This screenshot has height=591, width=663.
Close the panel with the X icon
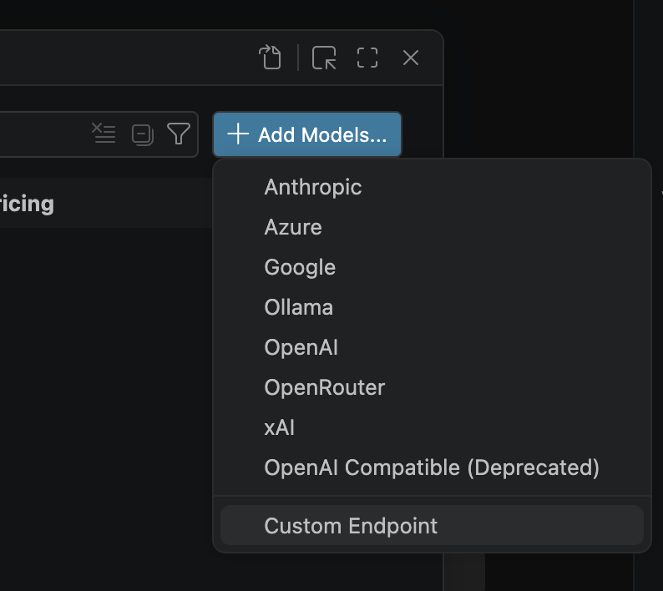click(411, 58)
